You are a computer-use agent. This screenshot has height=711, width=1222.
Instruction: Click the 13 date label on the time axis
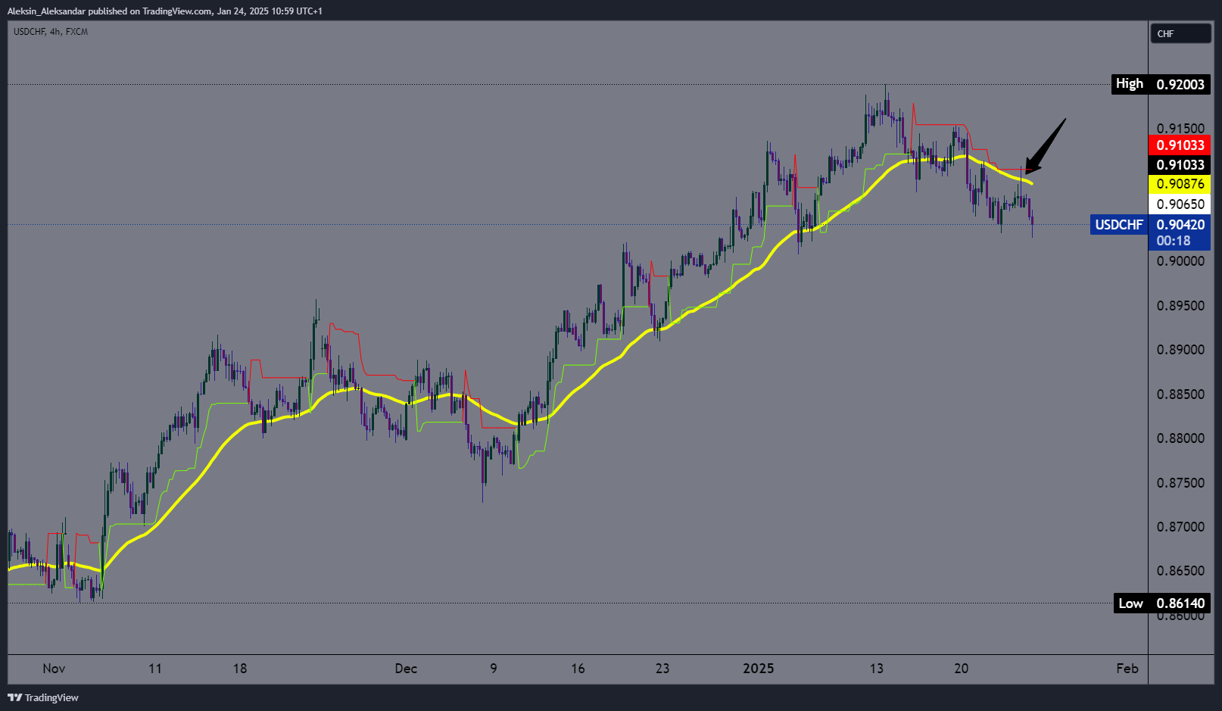876,669
